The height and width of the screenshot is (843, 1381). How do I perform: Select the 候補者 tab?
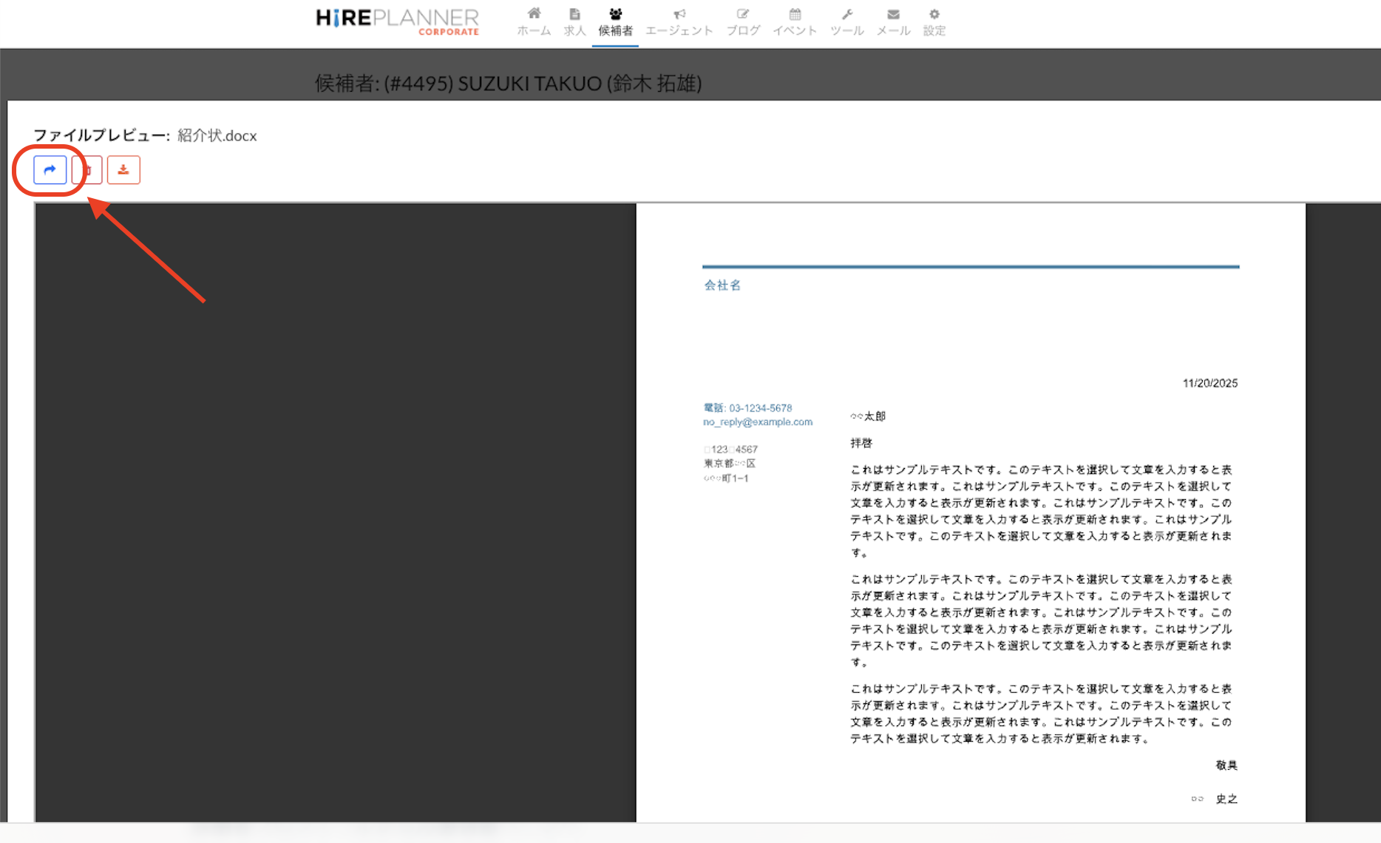point(615,22)
